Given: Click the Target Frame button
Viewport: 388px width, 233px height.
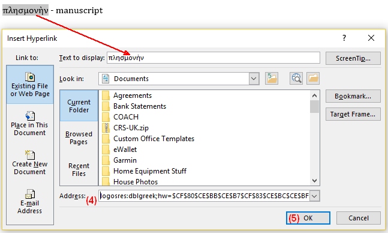Looking at the screenshot, I should [353, 114].
